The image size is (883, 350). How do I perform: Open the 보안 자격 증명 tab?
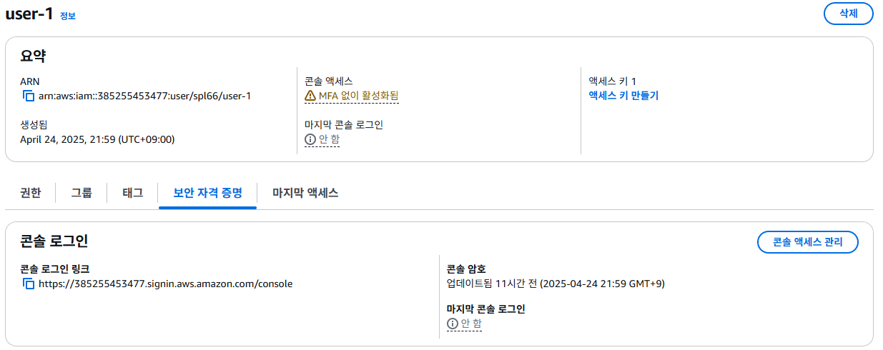tap(207, 192)
